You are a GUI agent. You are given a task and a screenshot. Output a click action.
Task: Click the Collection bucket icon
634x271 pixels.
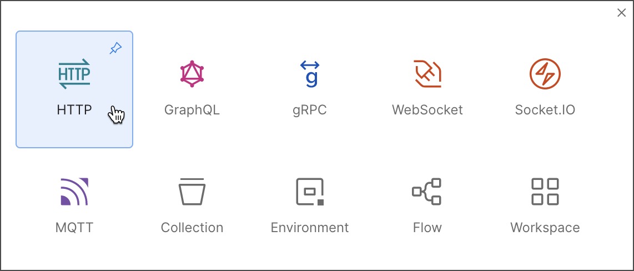[192, 192]
